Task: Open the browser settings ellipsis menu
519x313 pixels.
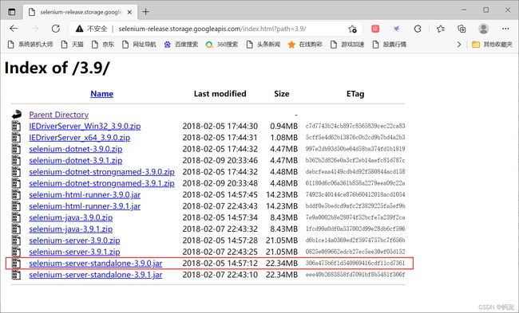Action: pos(505,29)
